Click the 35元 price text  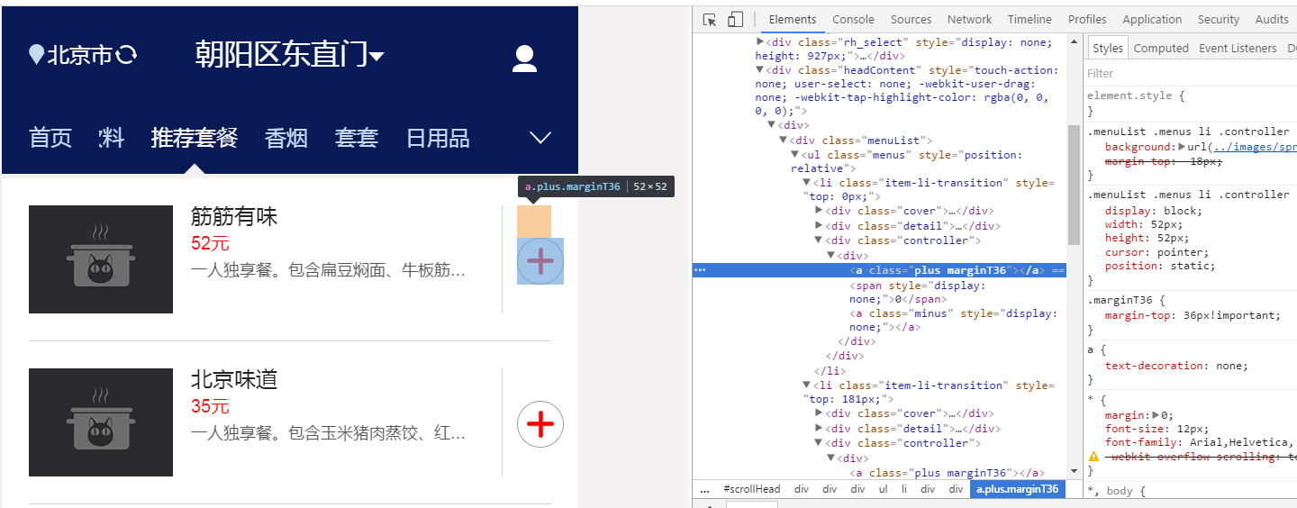pos(210,406)
